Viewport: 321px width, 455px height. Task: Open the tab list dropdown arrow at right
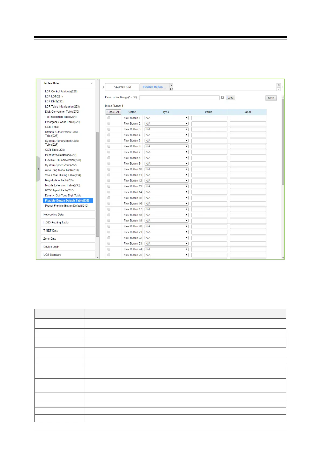coord(279,89)
